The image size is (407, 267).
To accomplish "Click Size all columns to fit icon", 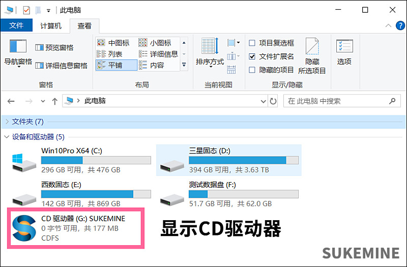I will tap(231, 70).
